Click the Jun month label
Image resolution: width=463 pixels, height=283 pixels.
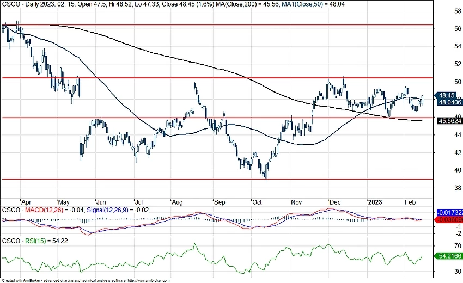101,202
